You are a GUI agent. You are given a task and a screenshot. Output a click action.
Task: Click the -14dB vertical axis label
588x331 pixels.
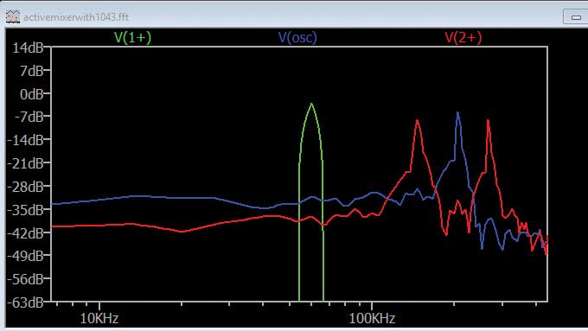click(x=25, y=141)
